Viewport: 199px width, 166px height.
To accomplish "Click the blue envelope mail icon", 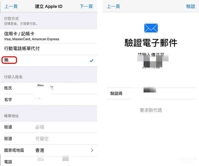I will tap(151, 28).
